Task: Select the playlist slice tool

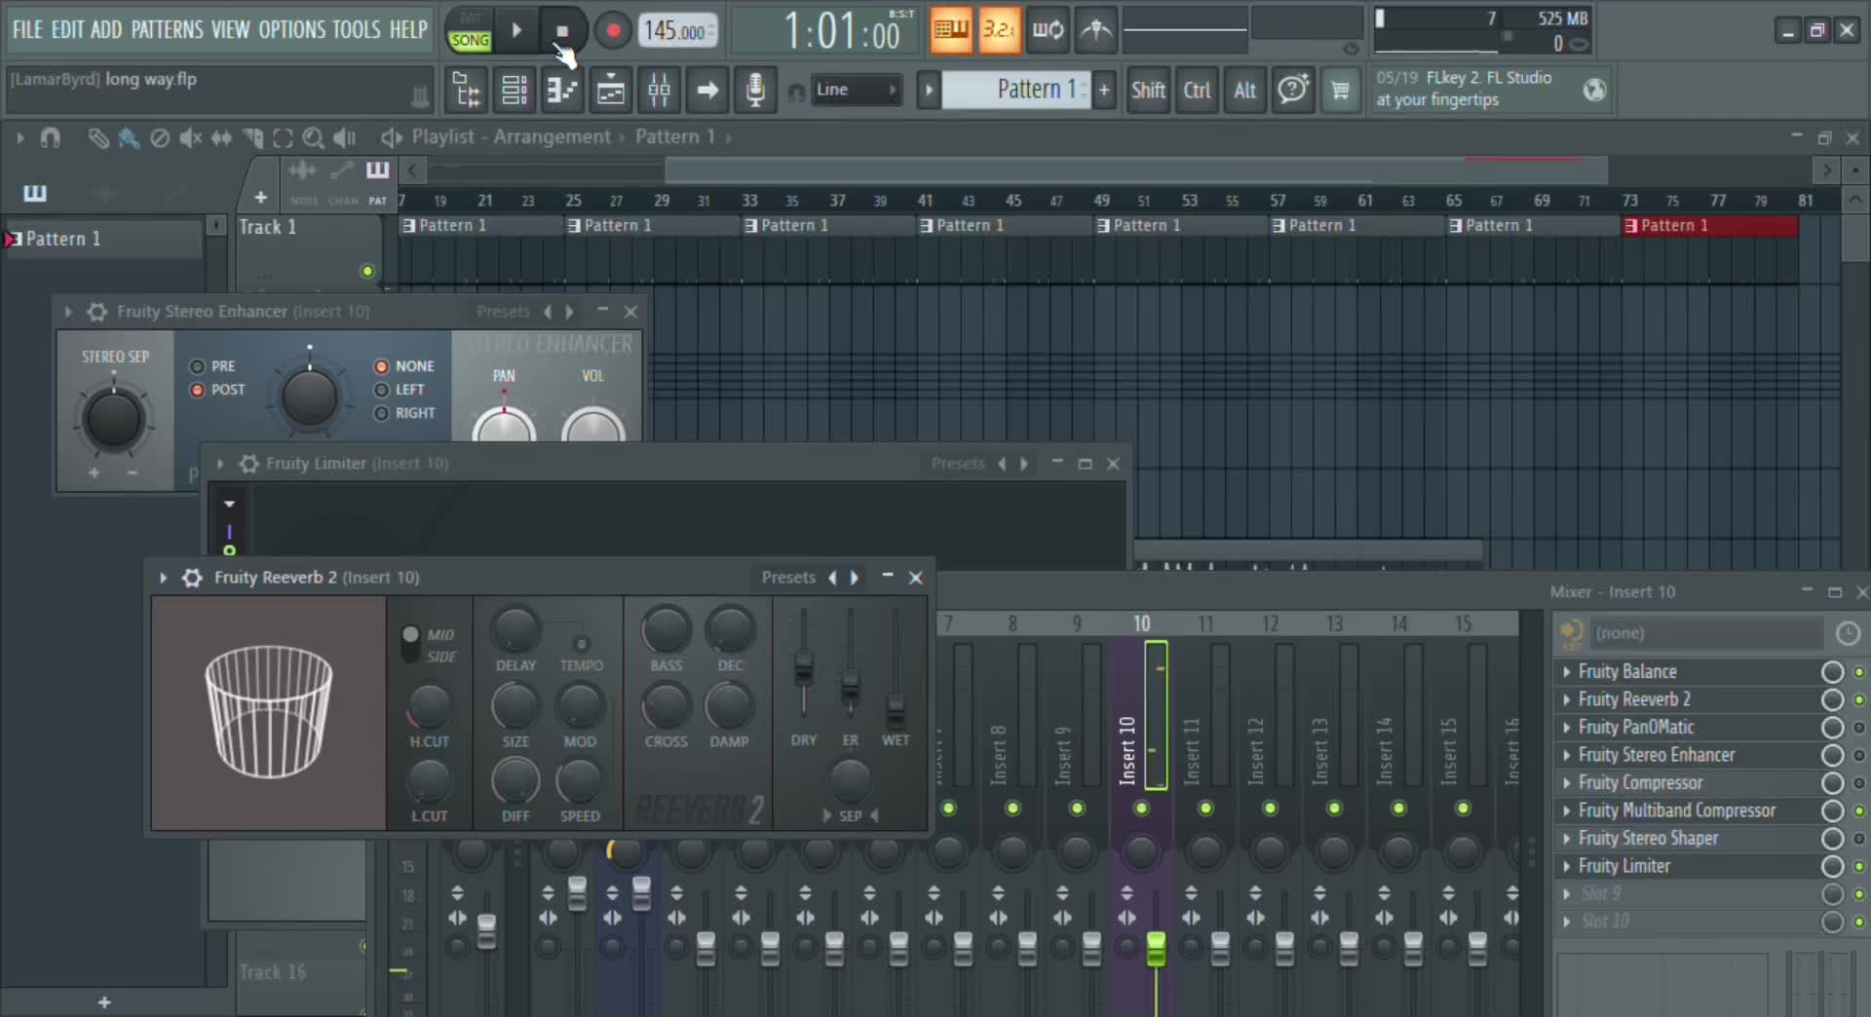Action: tap(253, 138)
